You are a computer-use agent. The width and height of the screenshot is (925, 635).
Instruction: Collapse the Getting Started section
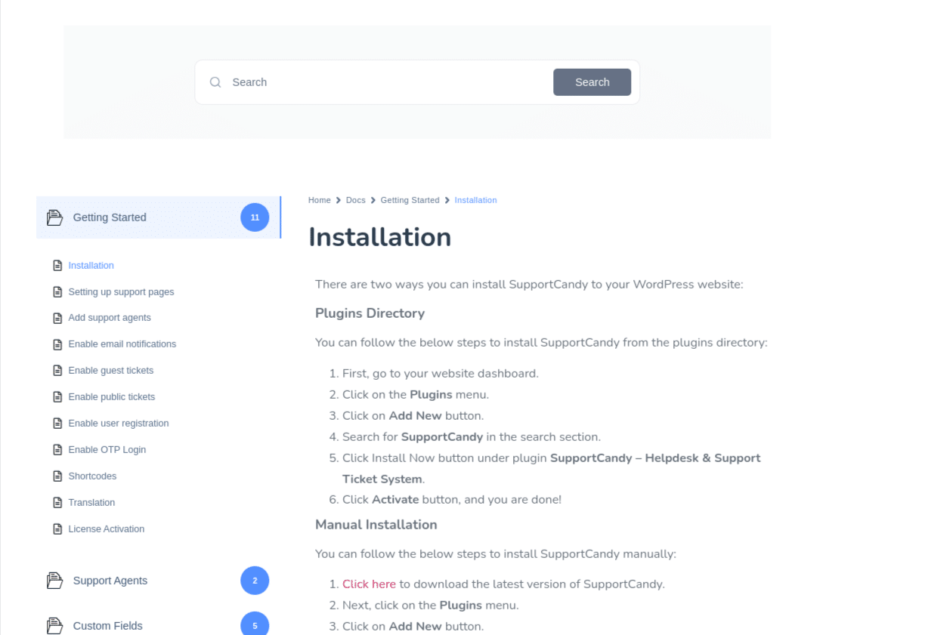point(159,217)
